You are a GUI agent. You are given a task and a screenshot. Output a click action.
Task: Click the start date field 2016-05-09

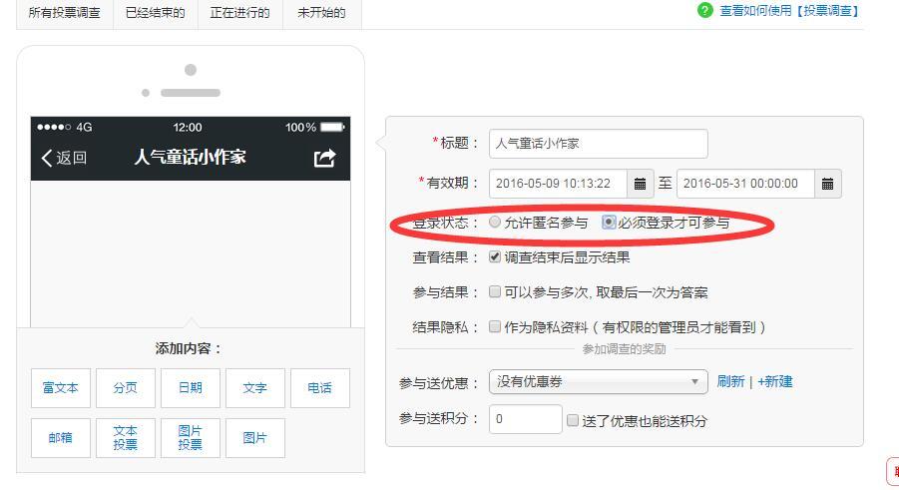point(558,184)
